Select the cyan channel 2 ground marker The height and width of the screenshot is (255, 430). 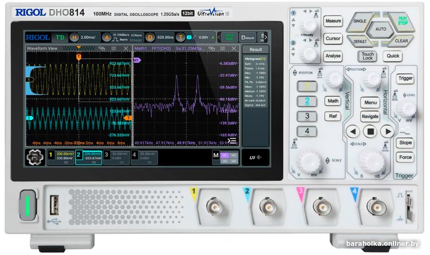coord(29,118)
